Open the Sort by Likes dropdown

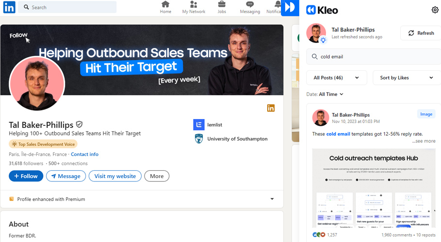click(x=407, y=78)
